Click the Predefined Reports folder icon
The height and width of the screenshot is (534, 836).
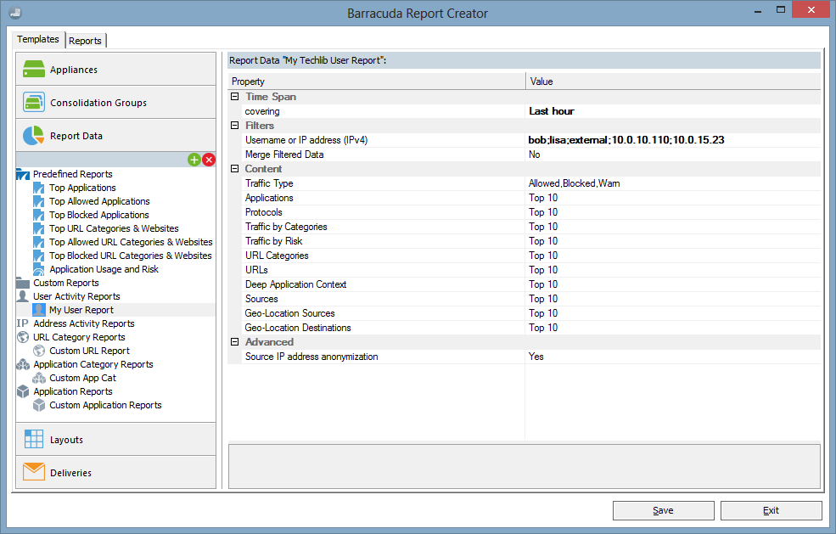(x=22, y=174)
